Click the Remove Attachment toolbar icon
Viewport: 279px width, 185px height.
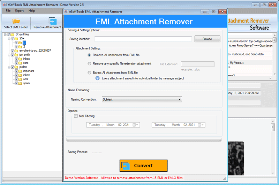pos(53,21)
